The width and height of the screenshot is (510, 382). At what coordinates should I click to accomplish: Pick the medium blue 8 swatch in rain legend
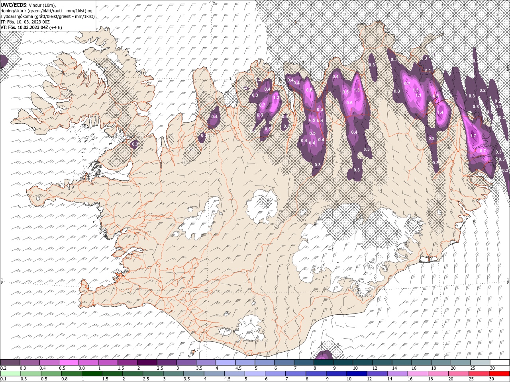tap(316, 374)
